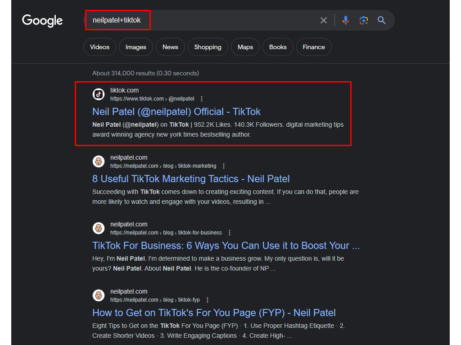The width and height of the screenshot is (461, 345).
Task: Click the magnifying glass search icon
Action: click(x=382, y=20)
